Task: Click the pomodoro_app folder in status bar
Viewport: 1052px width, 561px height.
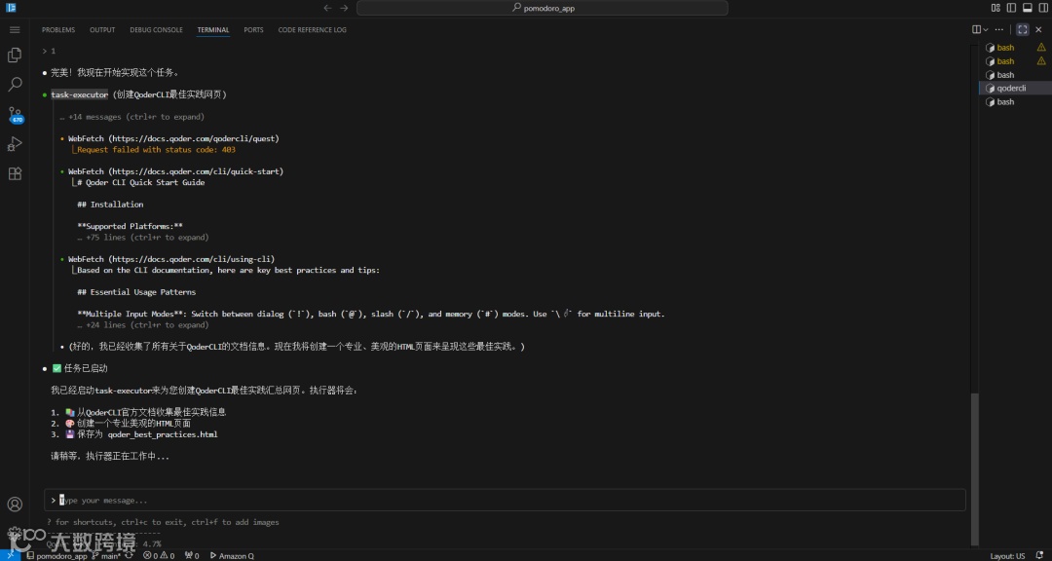Action: coord(57,555)
